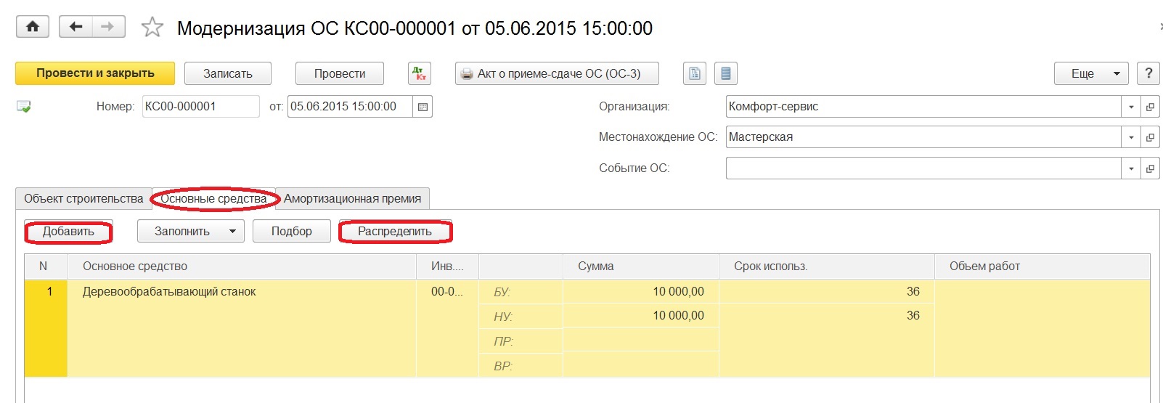
Task: Click Местонахождение ОС field Мастерская
Action: [923, 137]
